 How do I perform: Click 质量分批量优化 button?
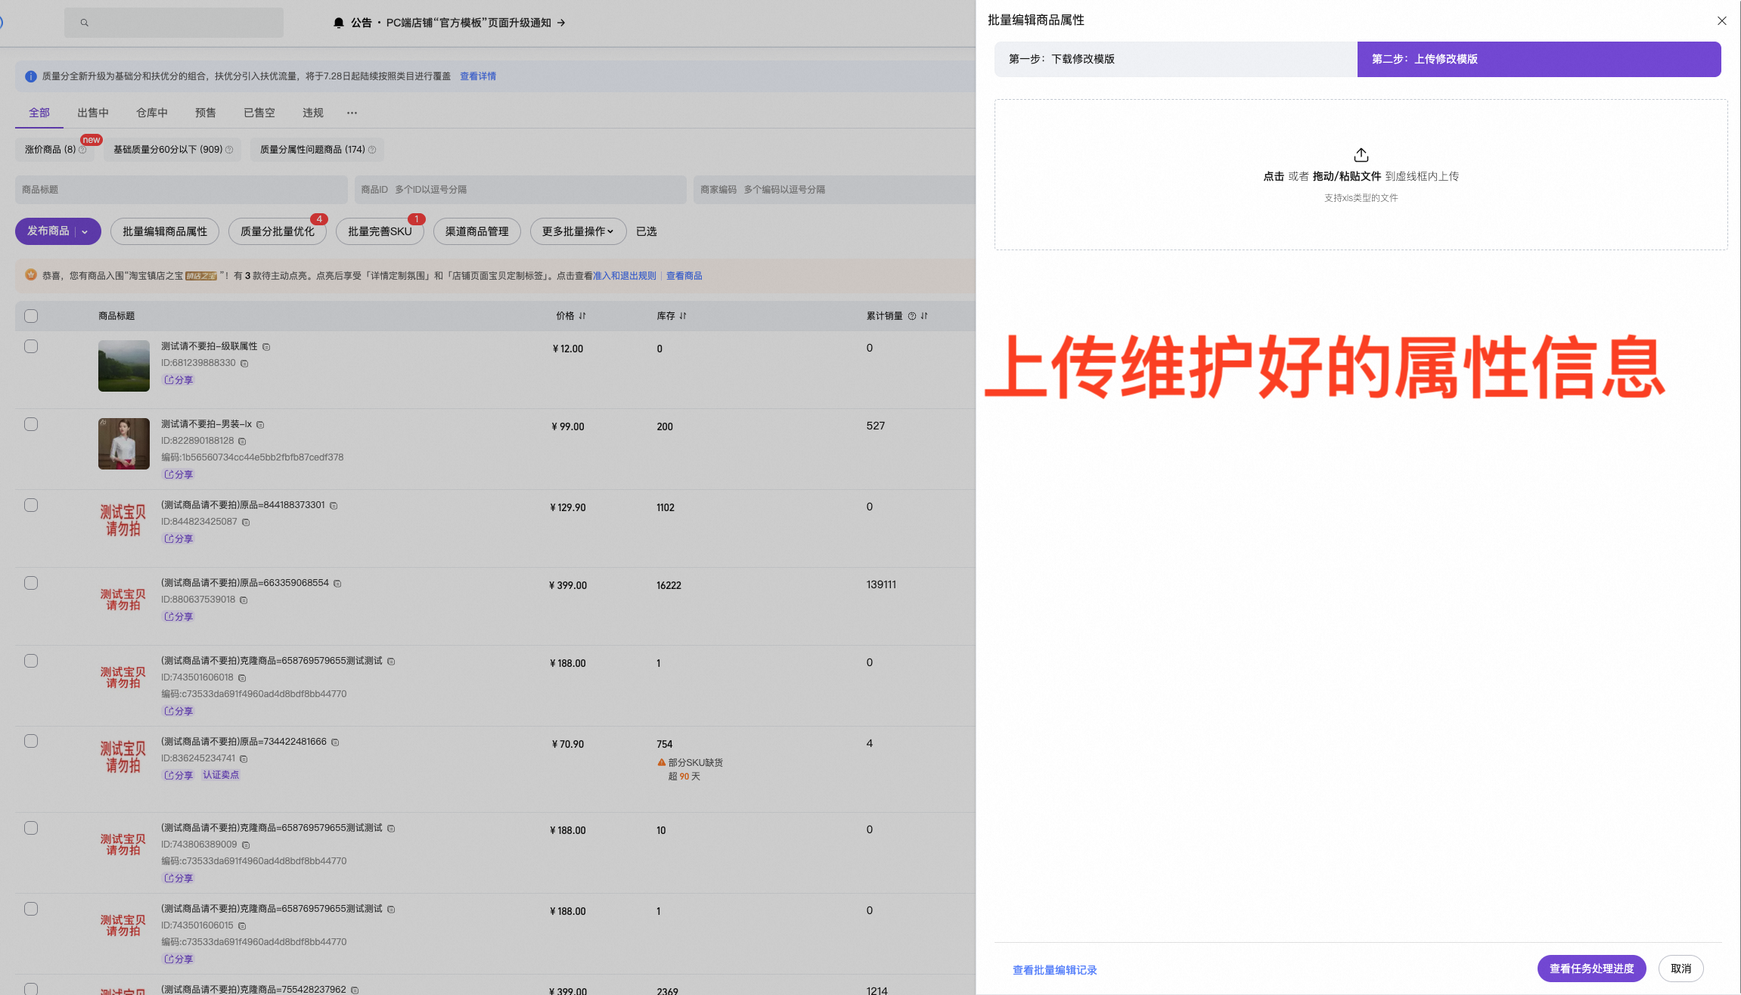tap(278, 231)
